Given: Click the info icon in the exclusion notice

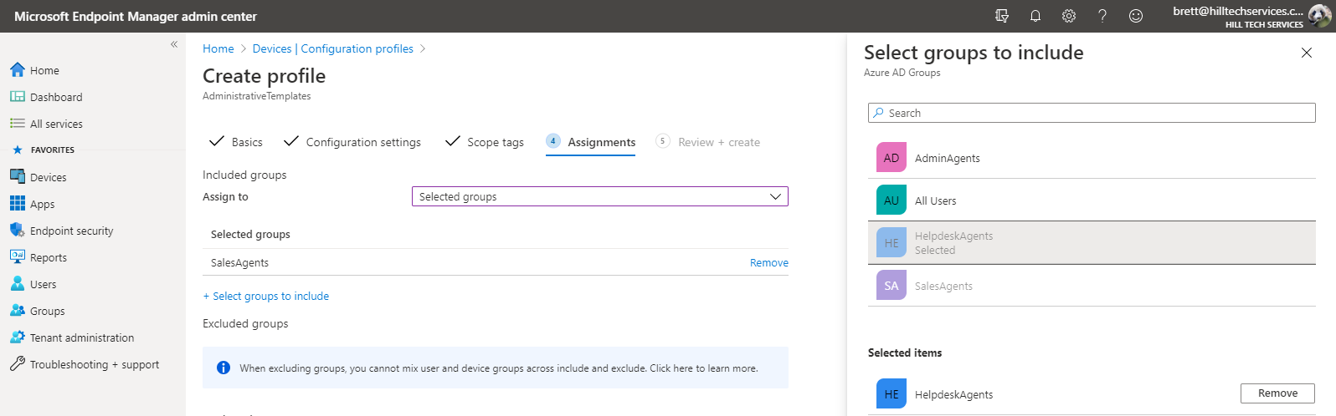Looking at the screenshot, I should 224,368.
